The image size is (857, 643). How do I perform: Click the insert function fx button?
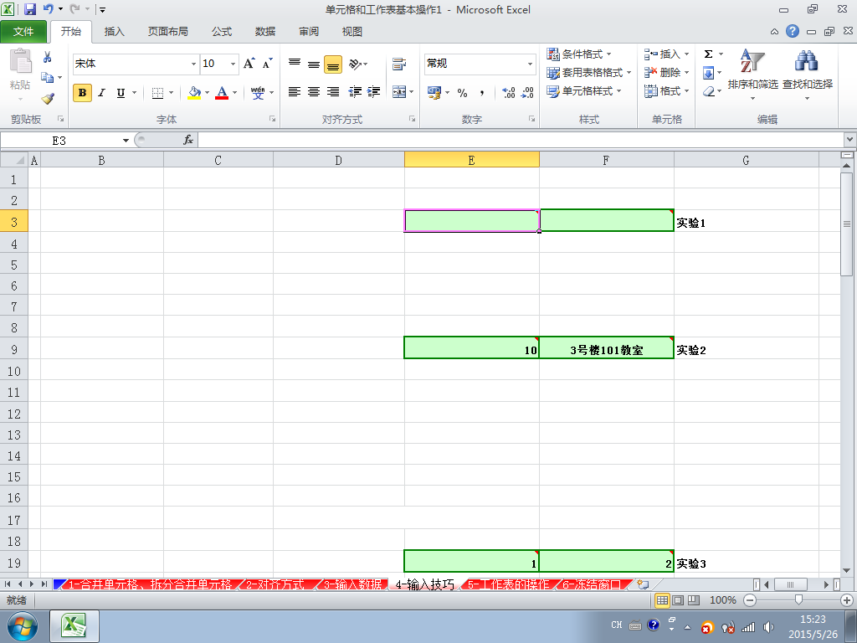point(188,140)
